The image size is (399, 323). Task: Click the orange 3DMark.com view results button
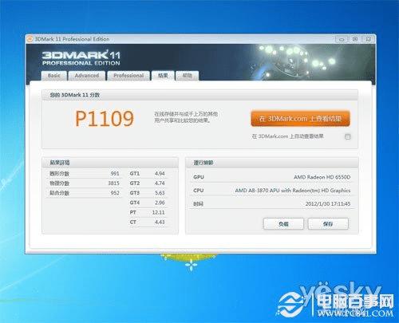pos(300,119)
